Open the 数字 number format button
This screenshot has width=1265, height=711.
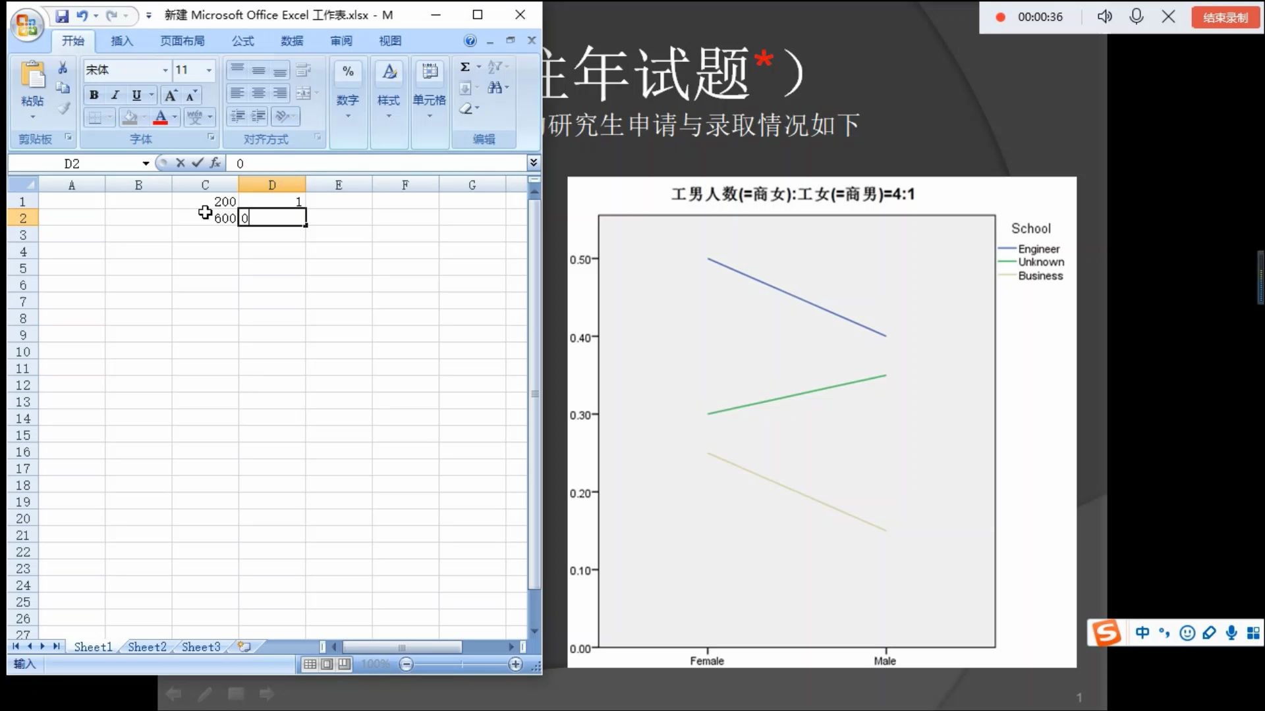[x=348, y=100]
